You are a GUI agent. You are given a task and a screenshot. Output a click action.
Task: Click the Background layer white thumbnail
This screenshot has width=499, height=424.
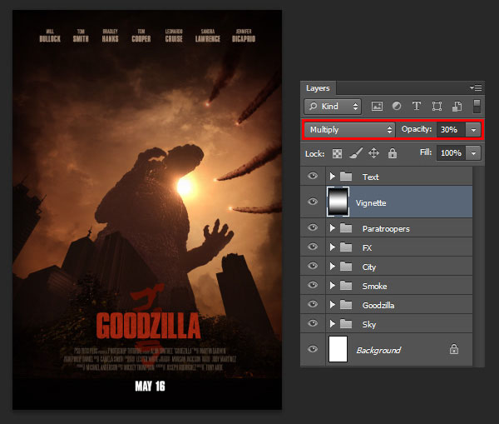338,349
